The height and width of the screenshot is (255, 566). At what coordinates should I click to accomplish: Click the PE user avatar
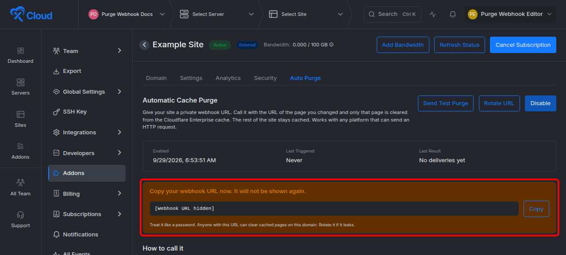(x=473, y=14)
